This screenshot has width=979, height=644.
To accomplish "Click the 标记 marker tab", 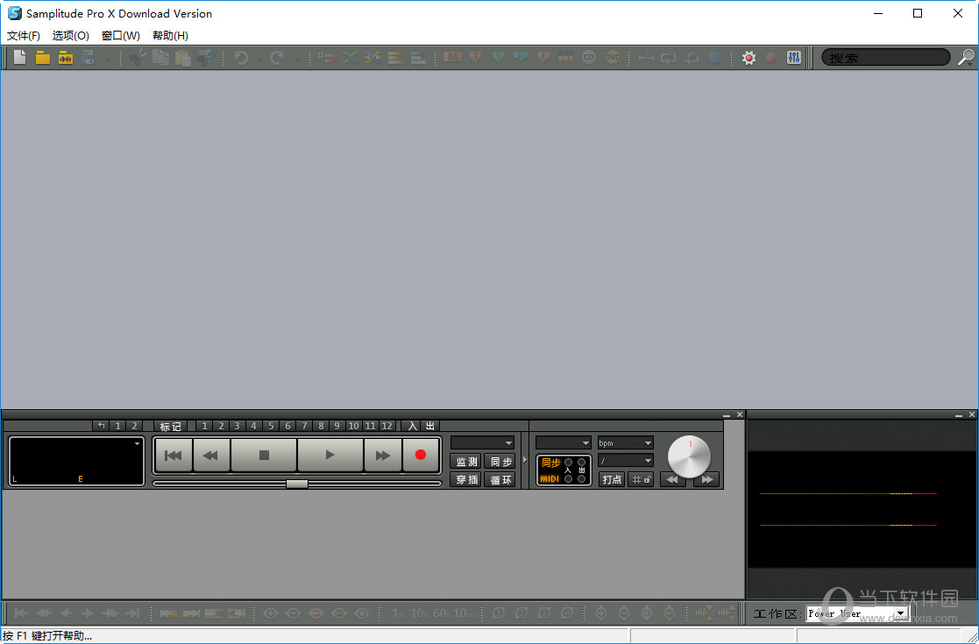I will coord(170,426).
